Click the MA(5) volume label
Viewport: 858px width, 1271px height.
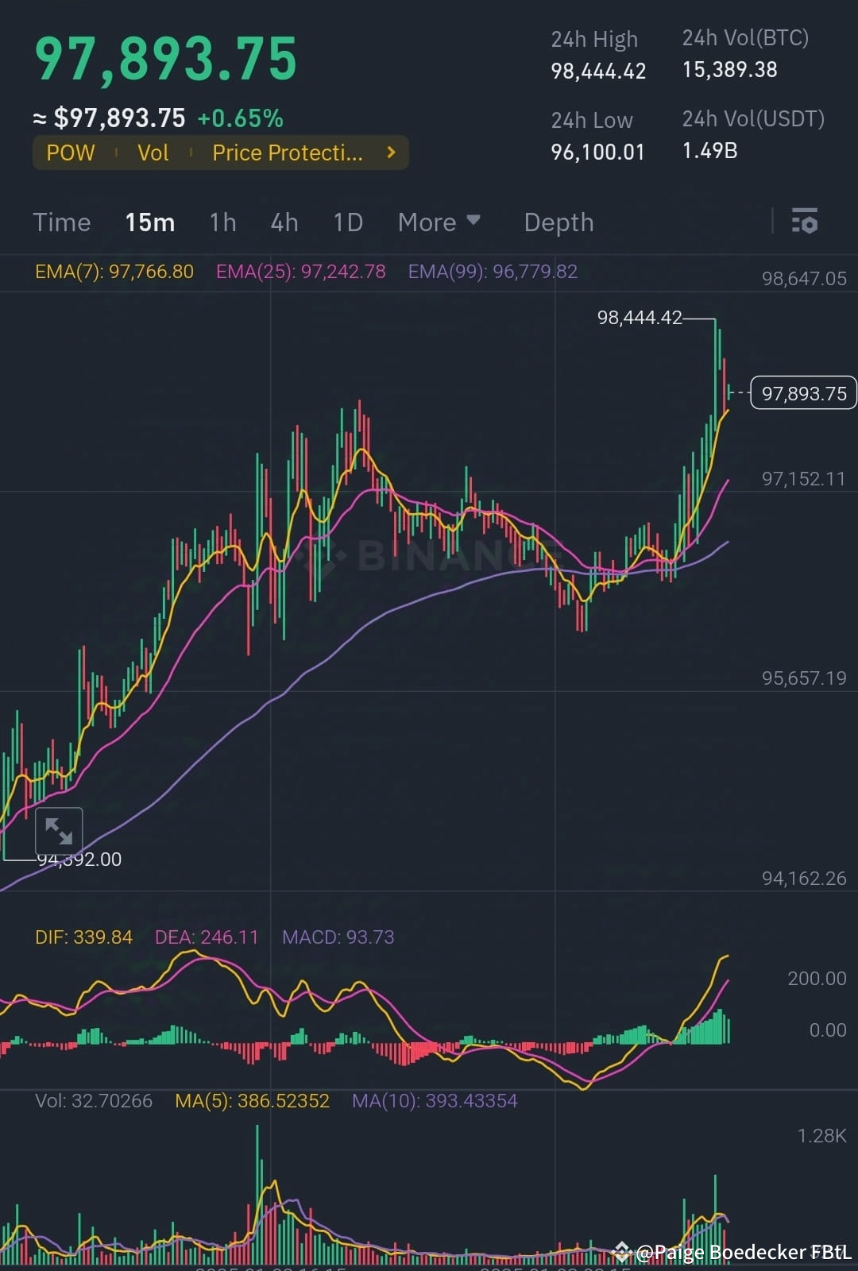[252, 1101]
